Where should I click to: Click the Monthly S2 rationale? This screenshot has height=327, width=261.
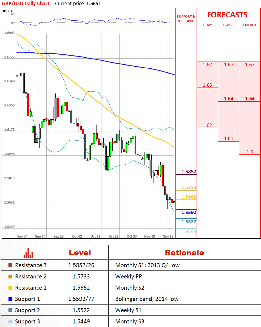130,288
